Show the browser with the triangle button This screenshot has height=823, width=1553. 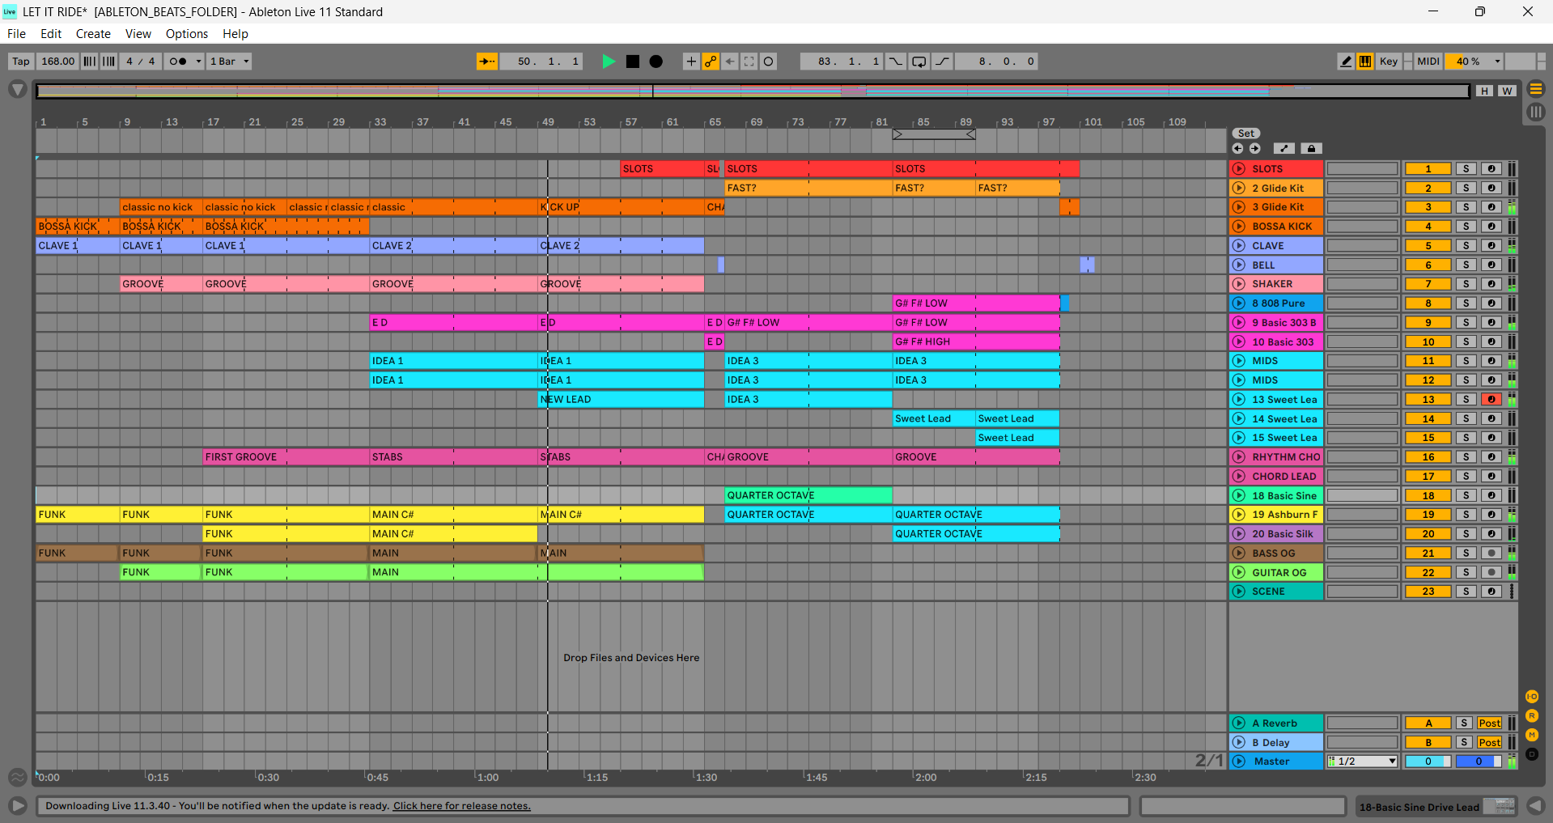pos(17,89)
